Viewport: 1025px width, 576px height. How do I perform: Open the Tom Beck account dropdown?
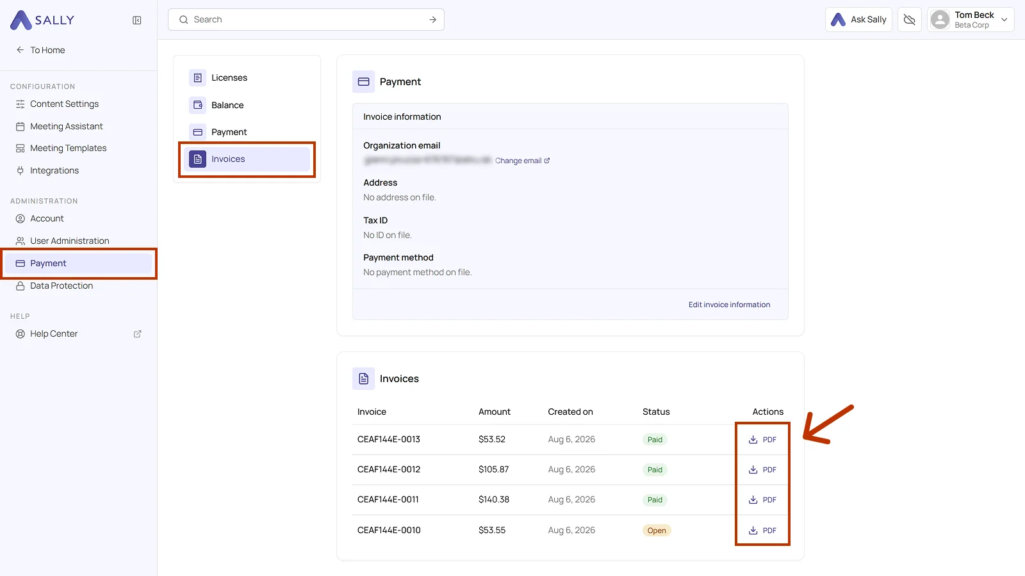point(970,20)
